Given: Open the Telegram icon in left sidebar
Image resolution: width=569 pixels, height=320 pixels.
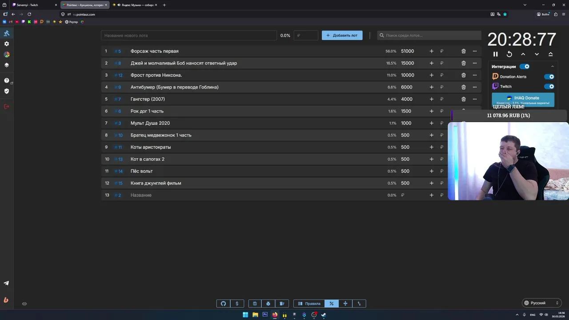Looking at the screenshot, I should point(6,283).
